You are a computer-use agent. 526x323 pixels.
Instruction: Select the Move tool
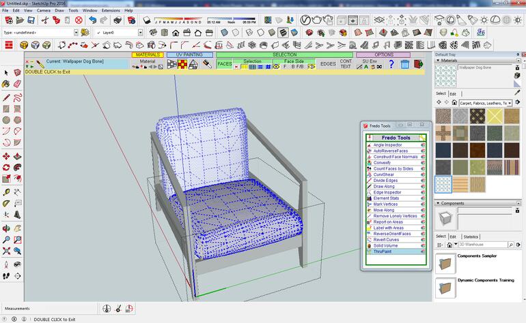6,156
